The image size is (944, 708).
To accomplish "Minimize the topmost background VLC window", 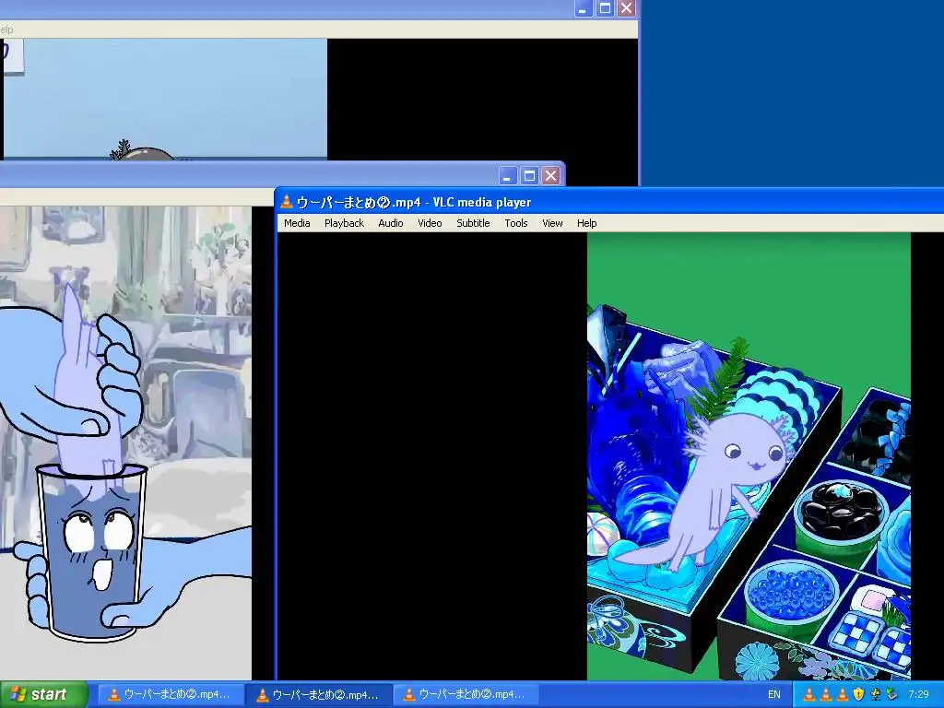I will tap(584, 7).
